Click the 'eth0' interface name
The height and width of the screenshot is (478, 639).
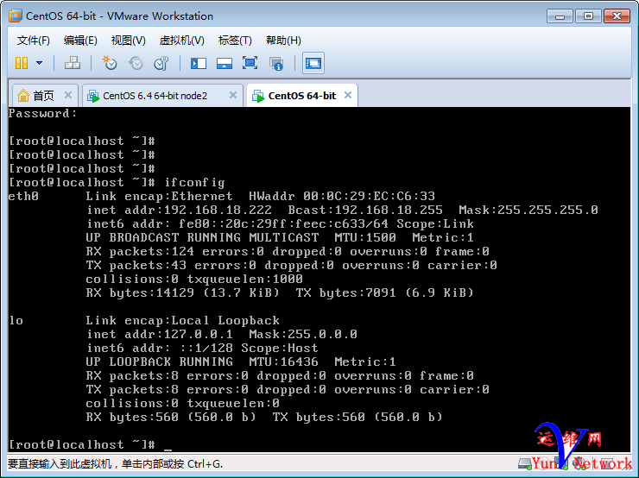[x=23, y=196]
